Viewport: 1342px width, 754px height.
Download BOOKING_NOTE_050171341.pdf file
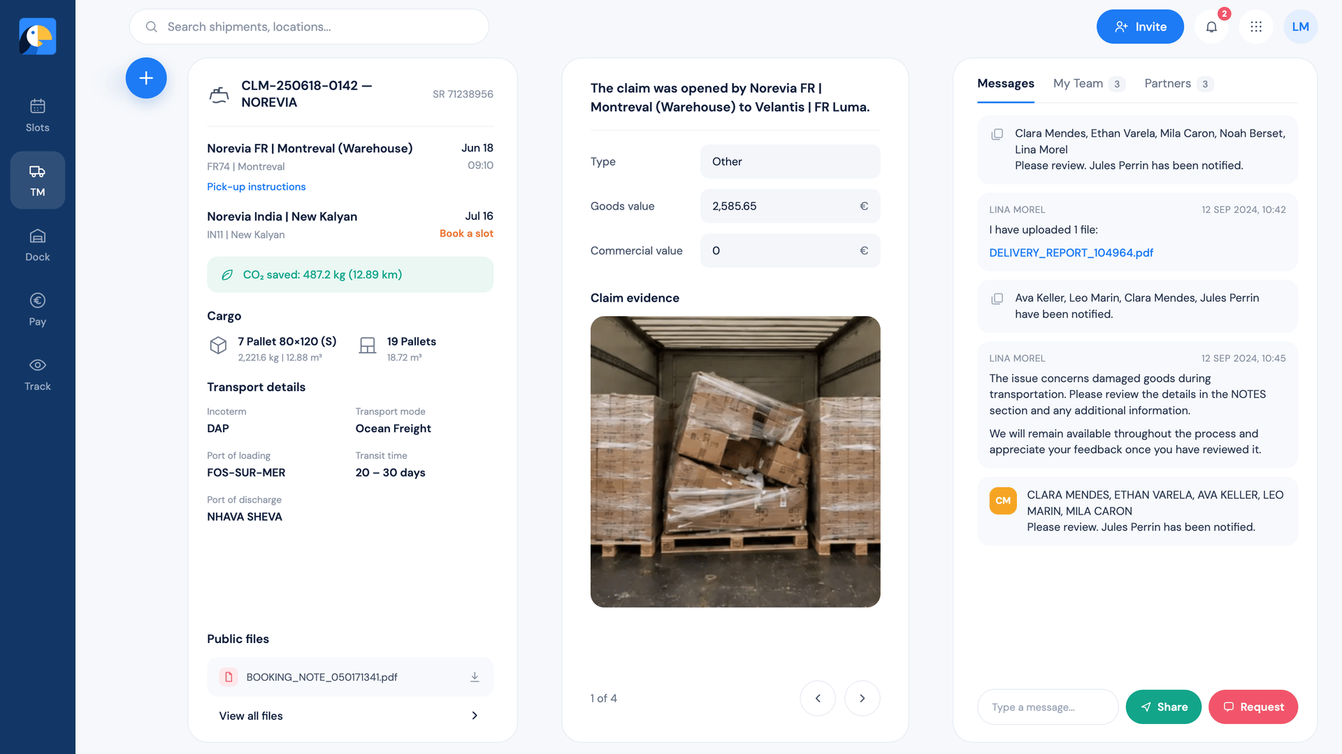[x=475, y=677]
